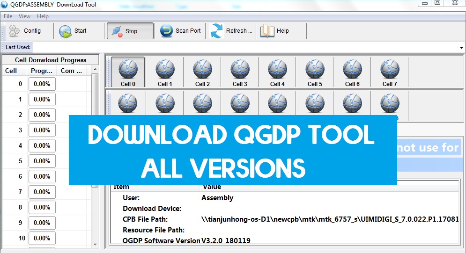Click the Refresh toolbar button
The height and width of the screenshot is (253, 466).
coord(231,31)
